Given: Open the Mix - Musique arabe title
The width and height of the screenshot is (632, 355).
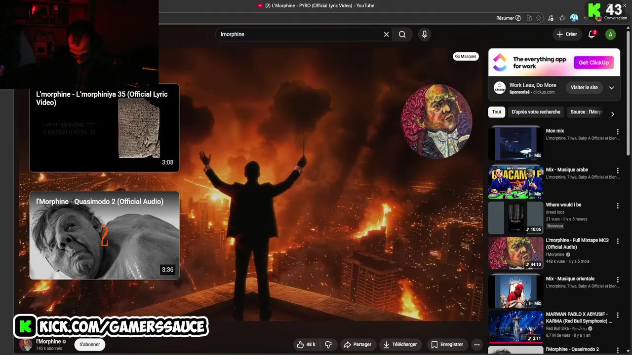Looking at the screenshot, I should point(567,170).
